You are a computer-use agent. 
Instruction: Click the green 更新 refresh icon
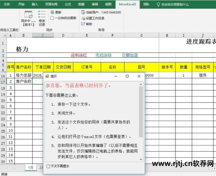coord(52,12)
